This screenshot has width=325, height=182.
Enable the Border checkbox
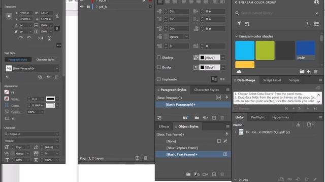(x=158, y=67)
